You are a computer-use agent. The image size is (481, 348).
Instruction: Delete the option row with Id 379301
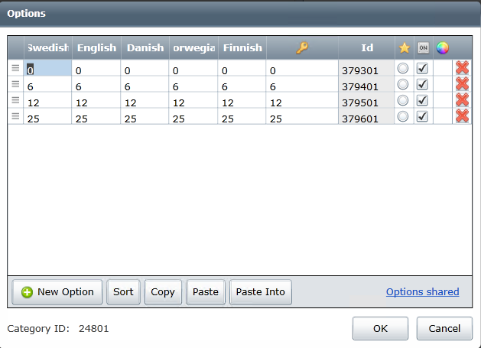[x=462, y=68]
